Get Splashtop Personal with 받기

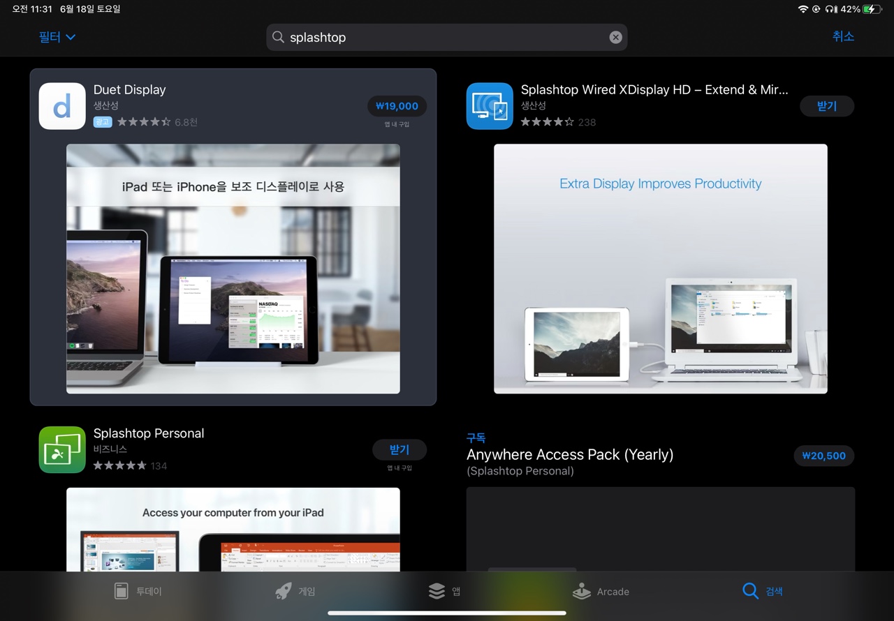(x=399, y=449)
